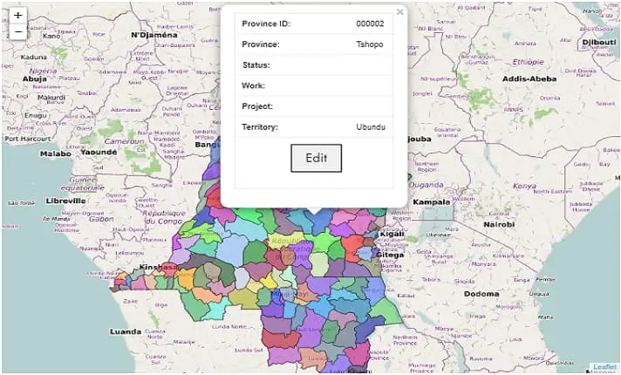Viewport: 621px width, 375px height.
Task: Select the empty Work row
Action: click(x=314, y=85)
